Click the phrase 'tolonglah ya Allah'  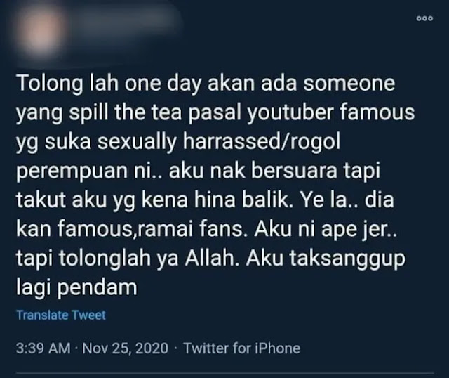(149, 259)
